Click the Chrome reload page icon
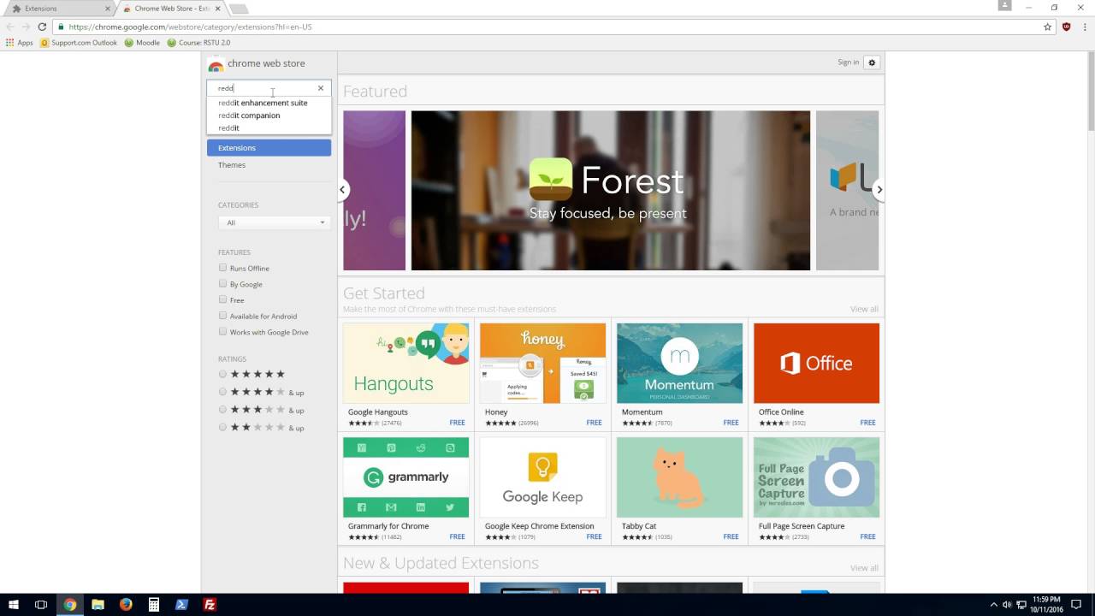The image size is (1095, 616). pos(42,27)
